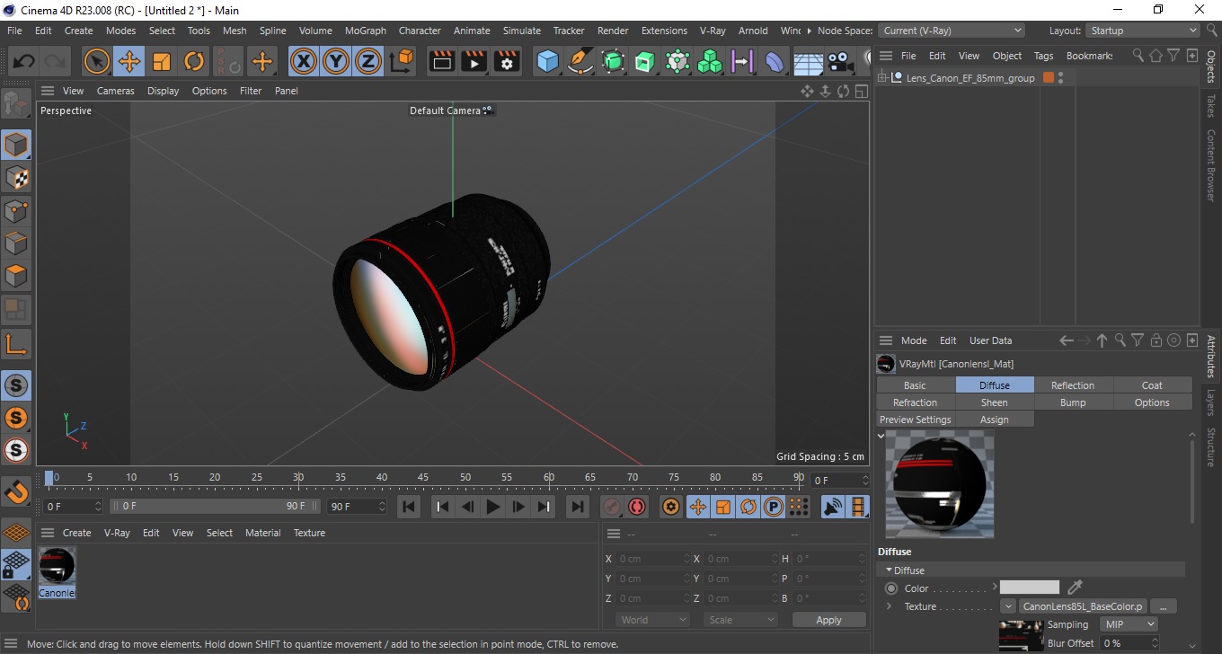This screenshot has height=654, width=1222.
Task: Pick color with the eyedropper
Action: [1075, 588]
